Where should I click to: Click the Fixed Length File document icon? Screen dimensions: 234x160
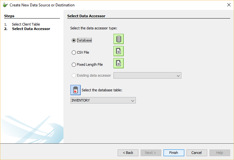tap(119, 63)
